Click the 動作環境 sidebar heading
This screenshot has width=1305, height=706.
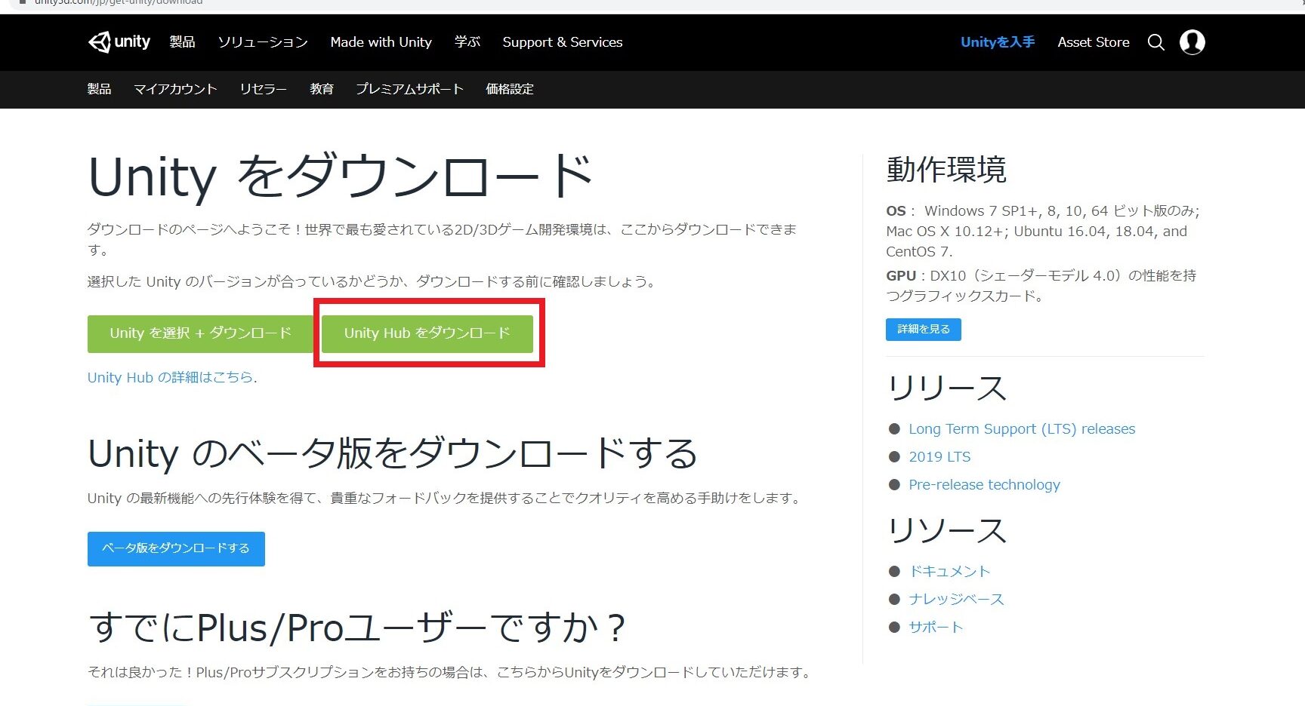point(946,170)
